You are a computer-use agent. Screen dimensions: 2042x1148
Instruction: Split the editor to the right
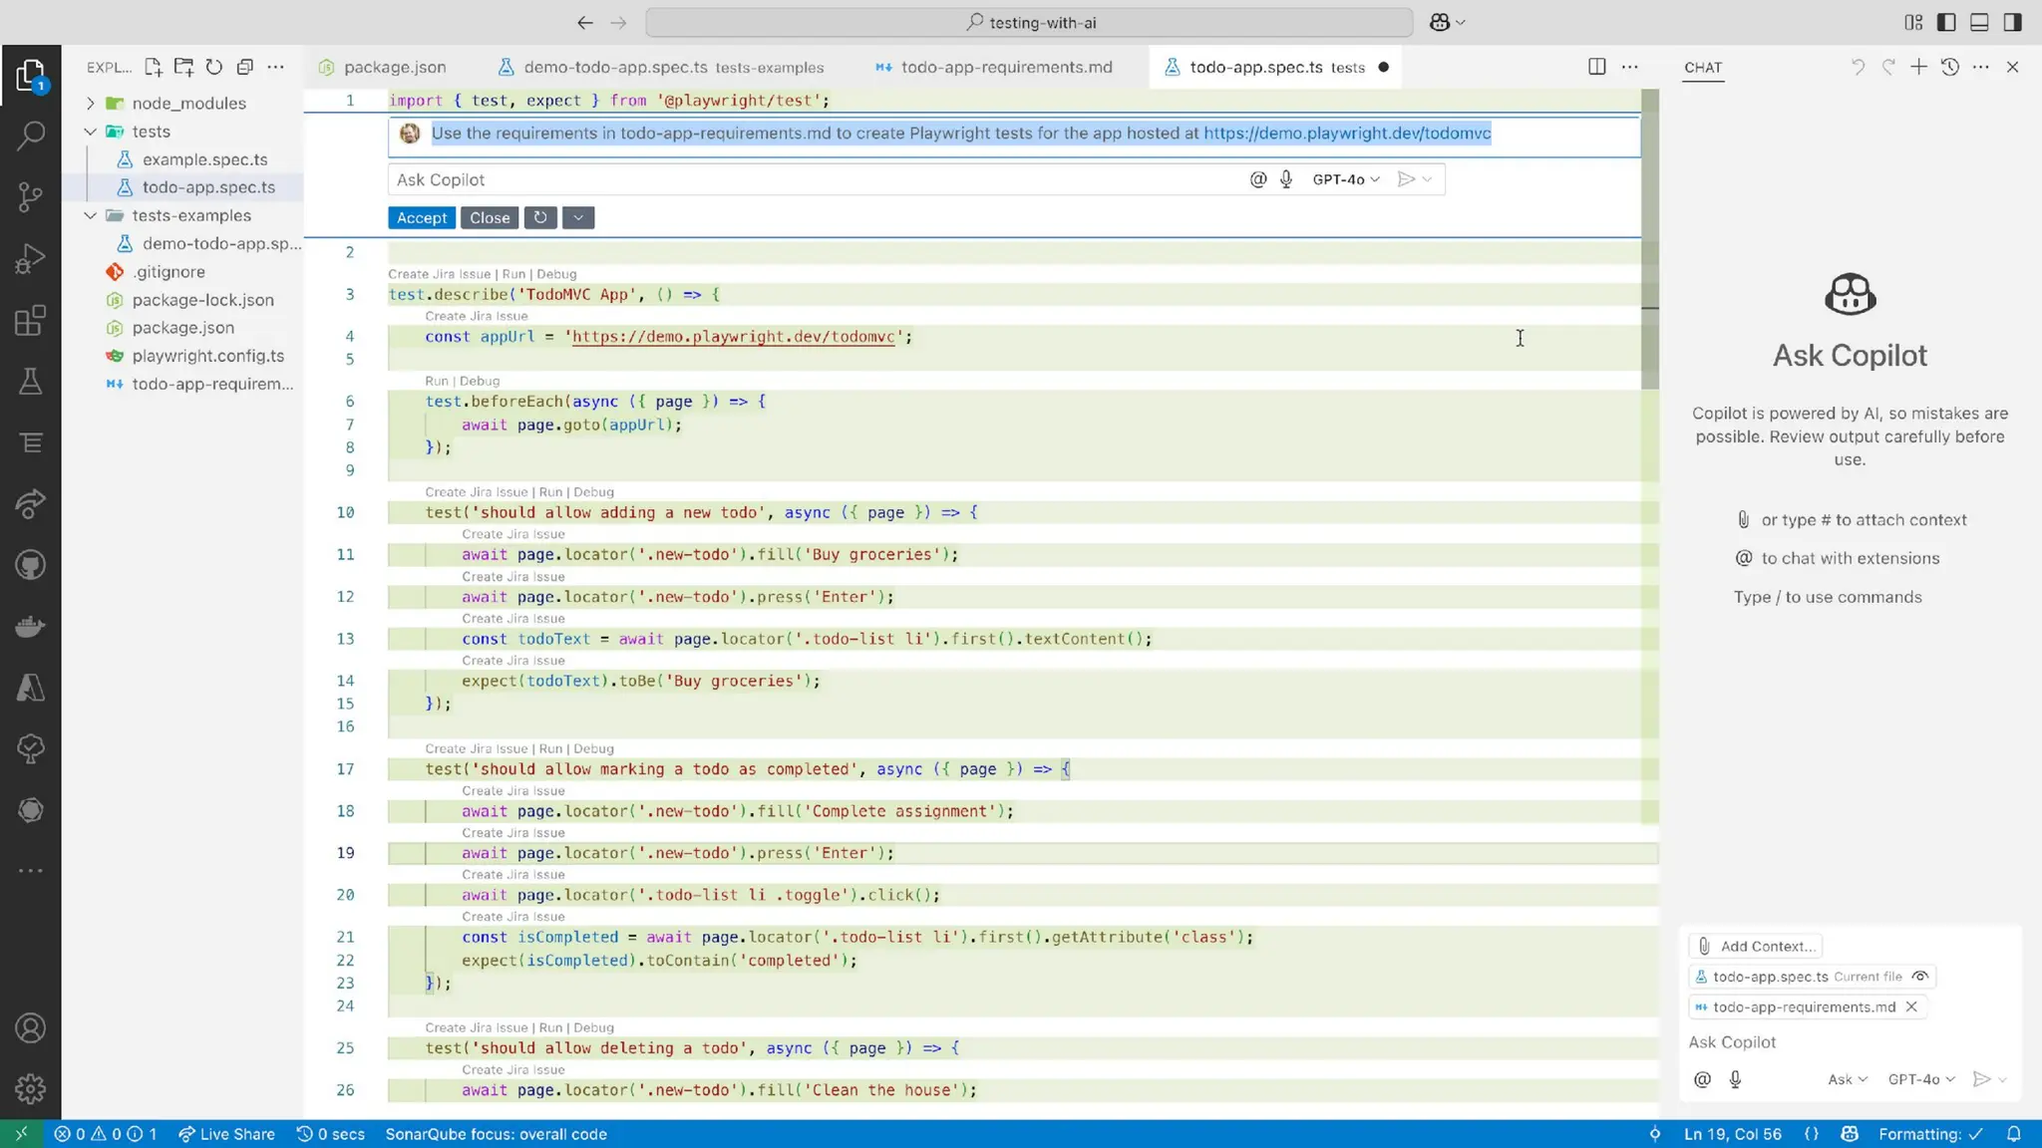tap(1596, 67)
